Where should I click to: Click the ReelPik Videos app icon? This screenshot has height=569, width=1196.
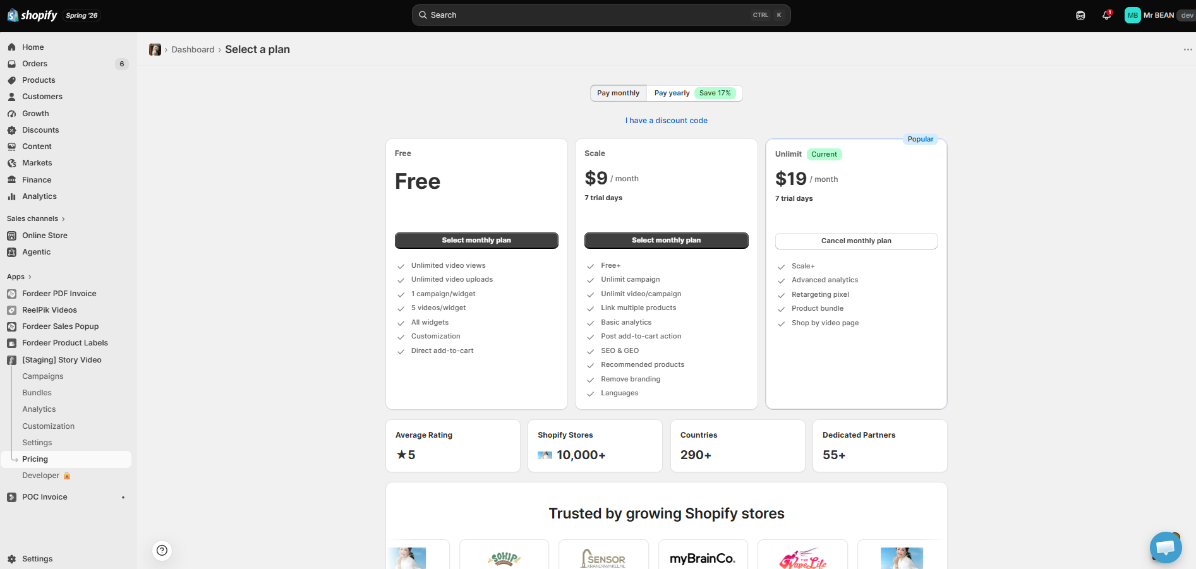point(11,310)
